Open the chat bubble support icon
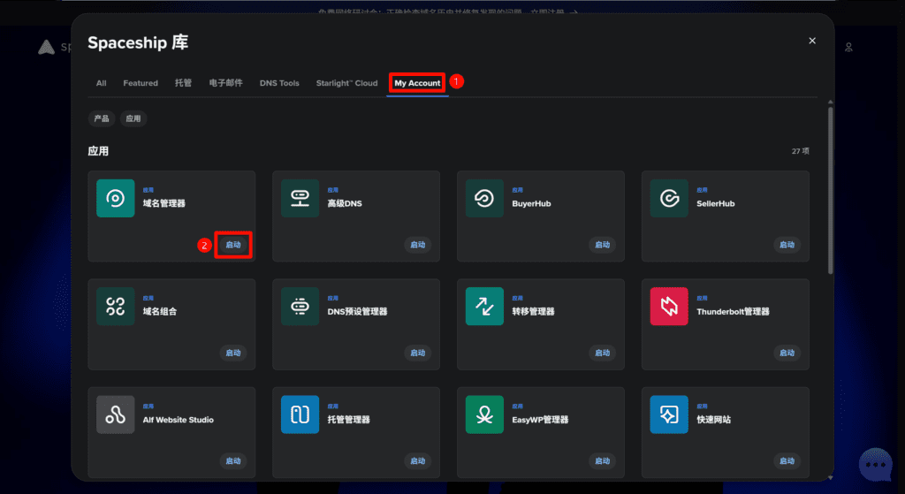 pyautogui.click(x=876, y=464)
